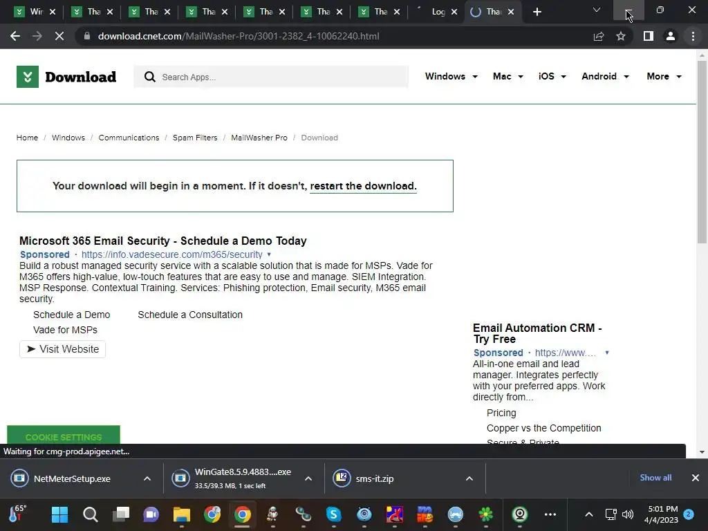Image resolution: width=708 pixels, height=531 pixels.
Task: Open Task View on the taskbar
Action: pos(120,514)
